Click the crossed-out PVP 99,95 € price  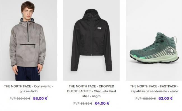pyautogui.click(x=83, y=103)
